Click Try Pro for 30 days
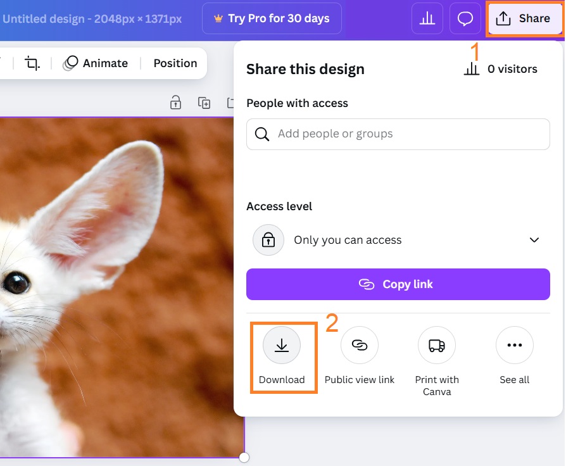The image size is (566, 466). 271,18
